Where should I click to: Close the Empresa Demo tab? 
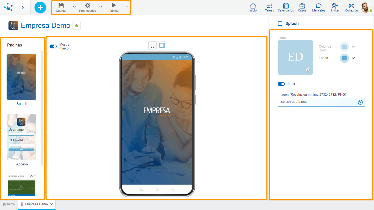(51, 205)
